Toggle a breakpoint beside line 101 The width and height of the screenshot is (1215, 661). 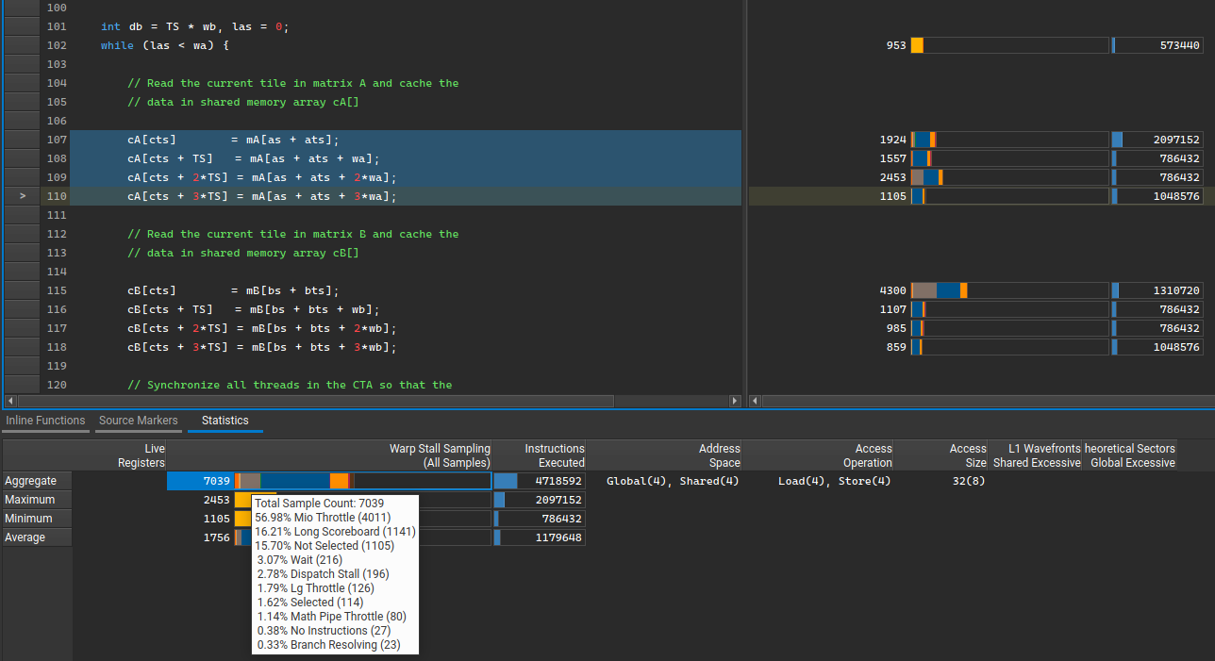pos(22,26)
